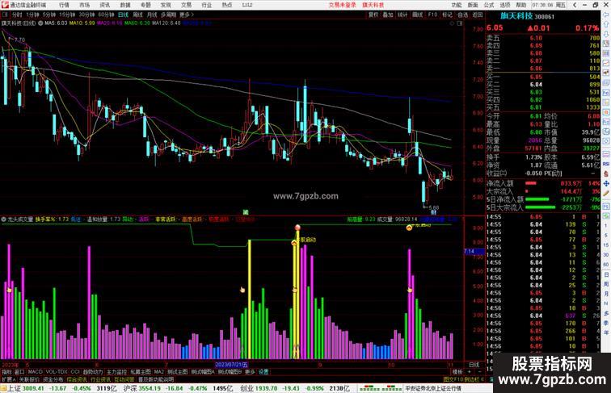Click the 复权 toolbar button

pyautogui.click(x=373, y=15)
